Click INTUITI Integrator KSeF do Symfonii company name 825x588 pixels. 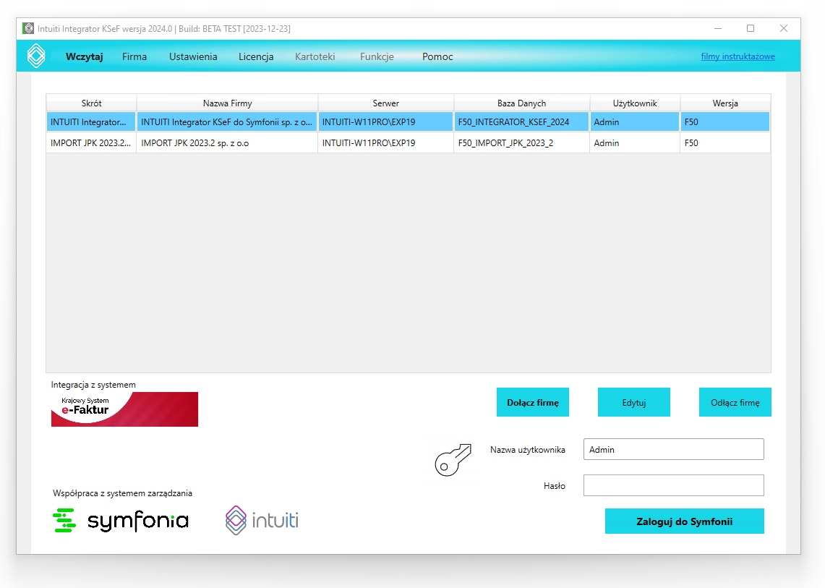[227, 122]
